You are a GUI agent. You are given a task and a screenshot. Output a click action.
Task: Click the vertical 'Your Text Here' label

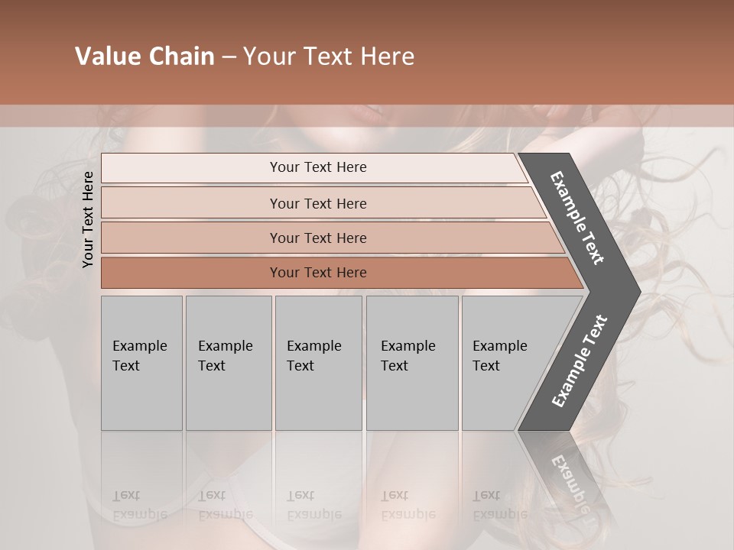click(87, 219)
